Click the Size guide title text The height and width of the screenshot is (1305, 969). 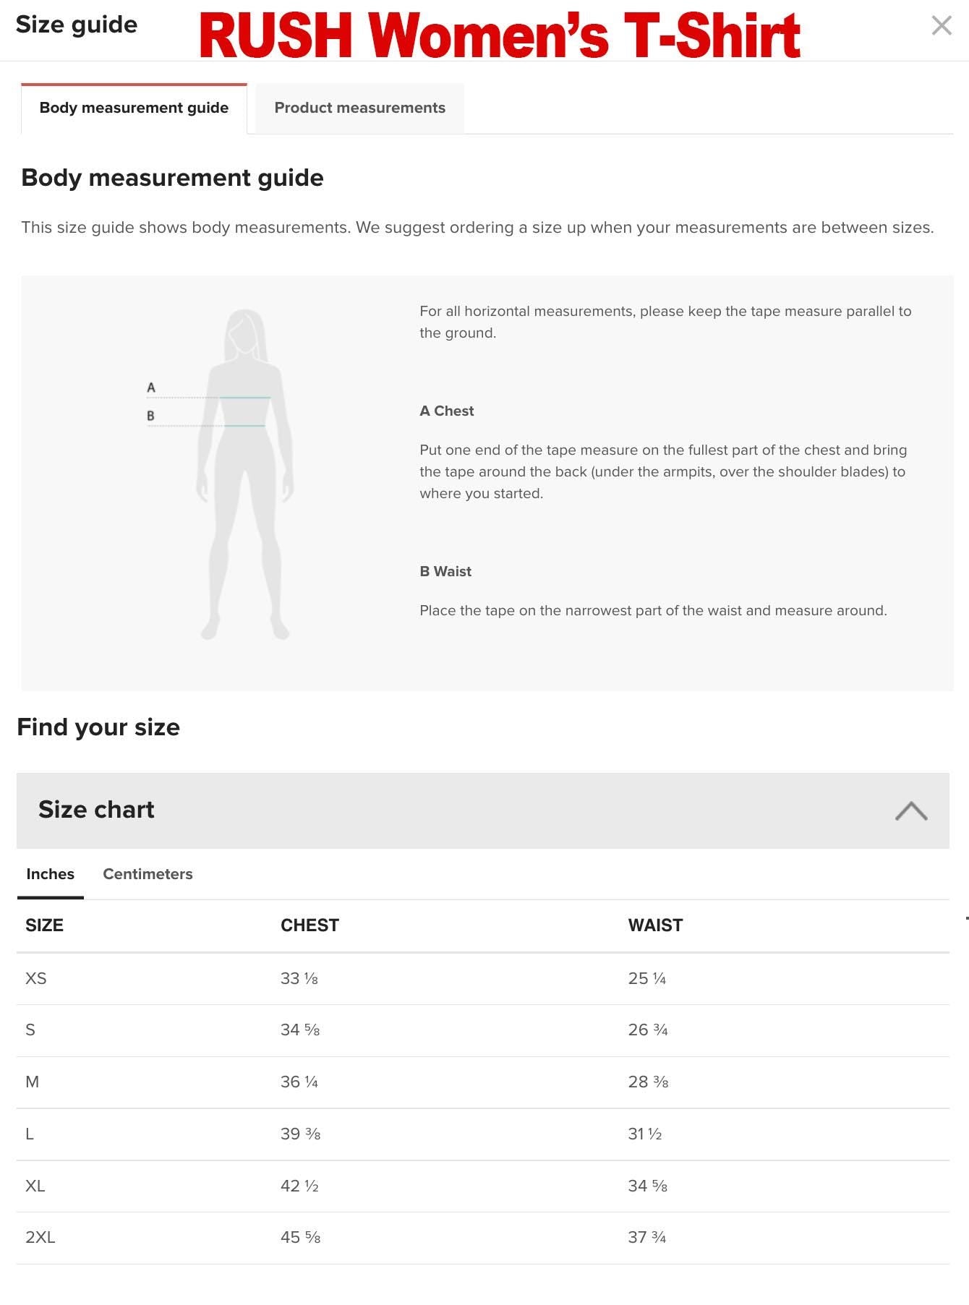click(x=76, y=24)
